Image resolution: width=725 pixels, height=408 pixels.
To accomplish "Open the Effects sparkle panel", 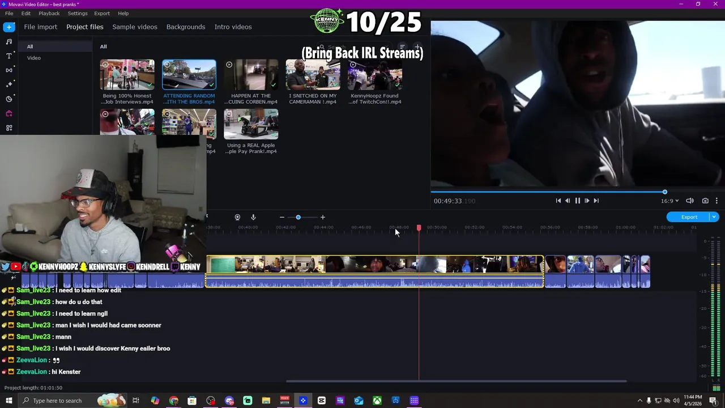I will [8, 84].
